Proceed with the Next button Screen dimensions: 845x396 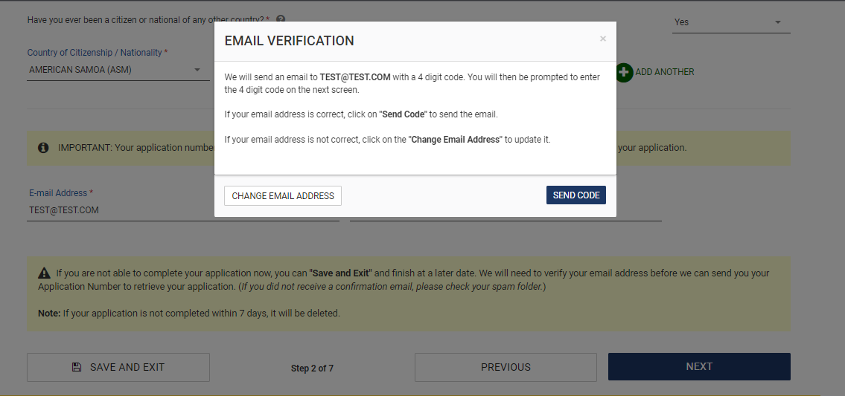pyautogui.click(x=699, y=367)
